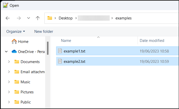The image size is (179, 109).
Task: Select the Public folder in sidebar
Action: pyautogui.click(x=25, y=102)
